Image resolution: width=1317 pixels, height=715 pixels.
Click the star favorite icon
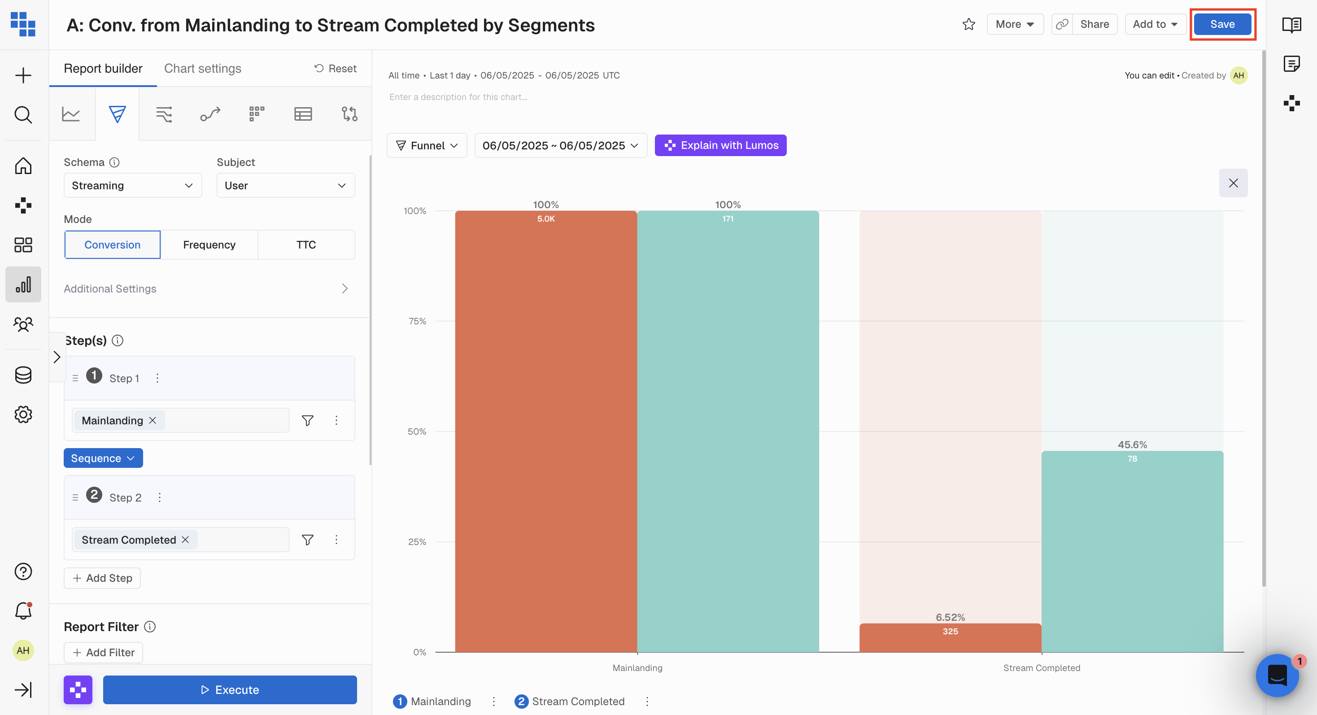click(968, 25)
